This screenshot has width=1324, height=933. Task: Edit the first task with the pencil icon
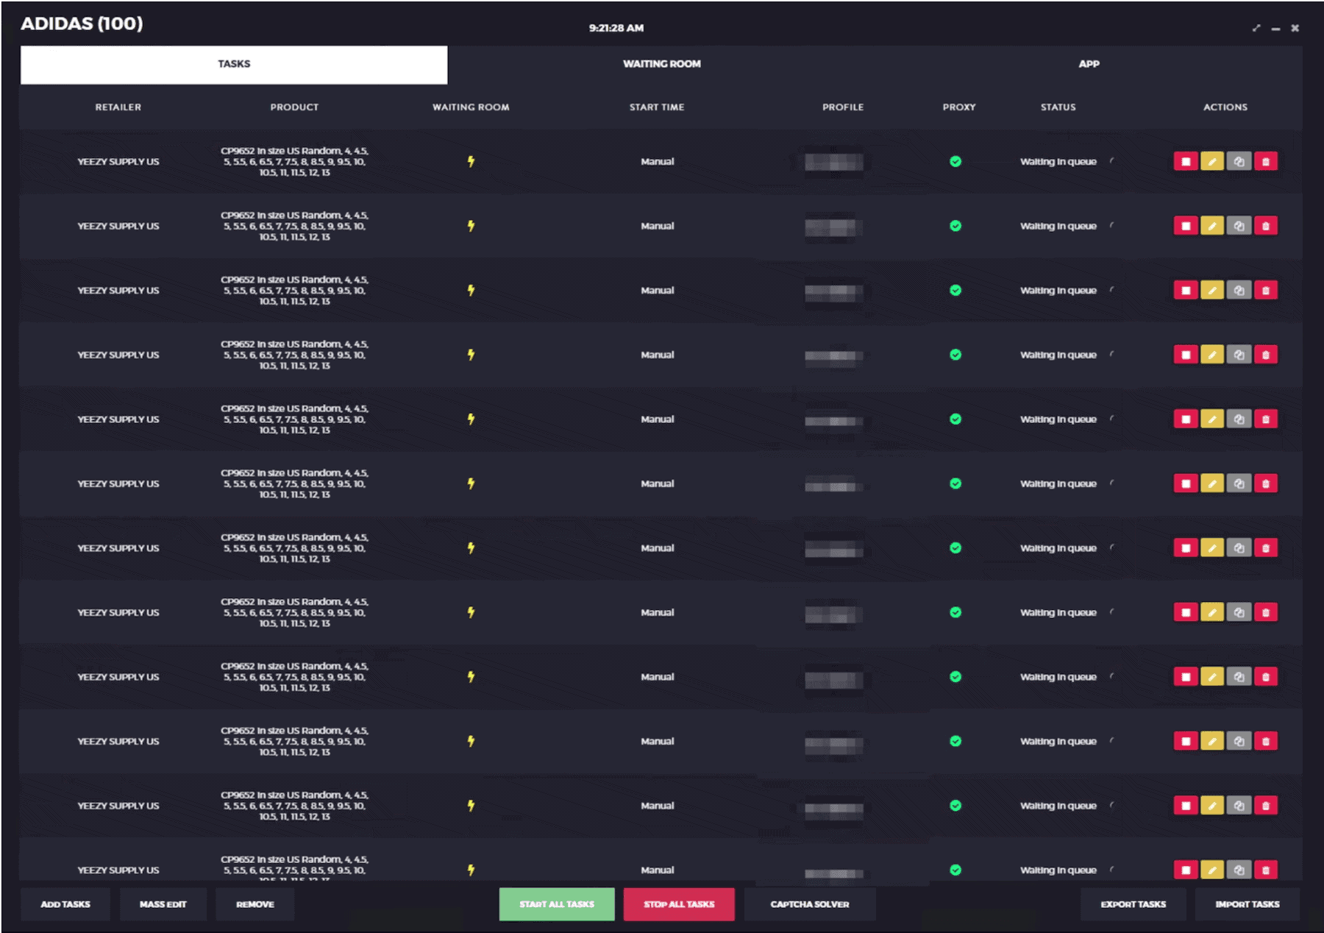pyautogui.click(x=1211, y=161)
